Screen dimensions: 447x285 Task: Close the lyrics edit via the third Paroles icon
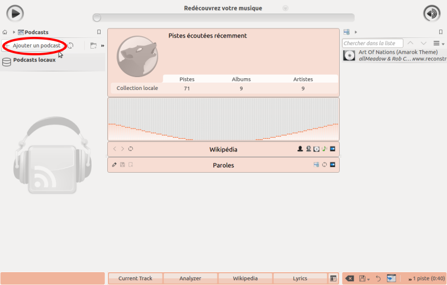131,165
